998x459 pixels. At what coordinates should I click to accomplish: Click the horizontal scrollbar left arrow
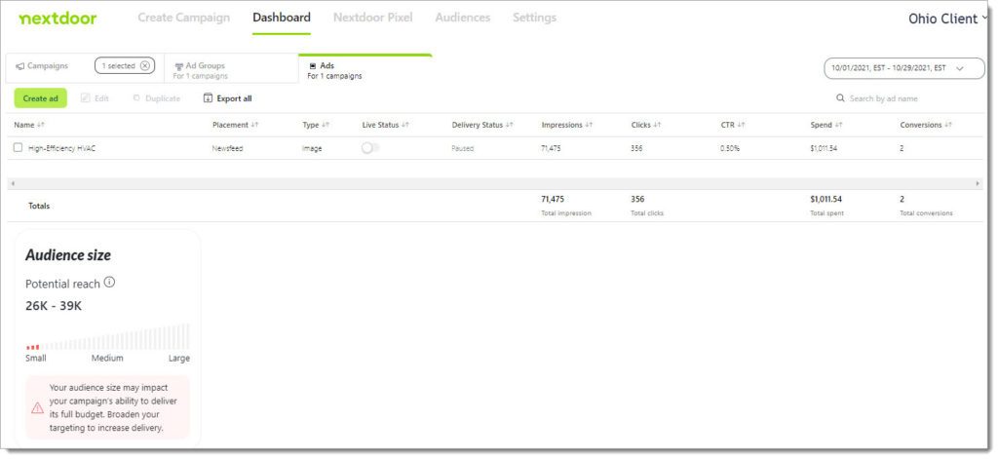point(12,183)
